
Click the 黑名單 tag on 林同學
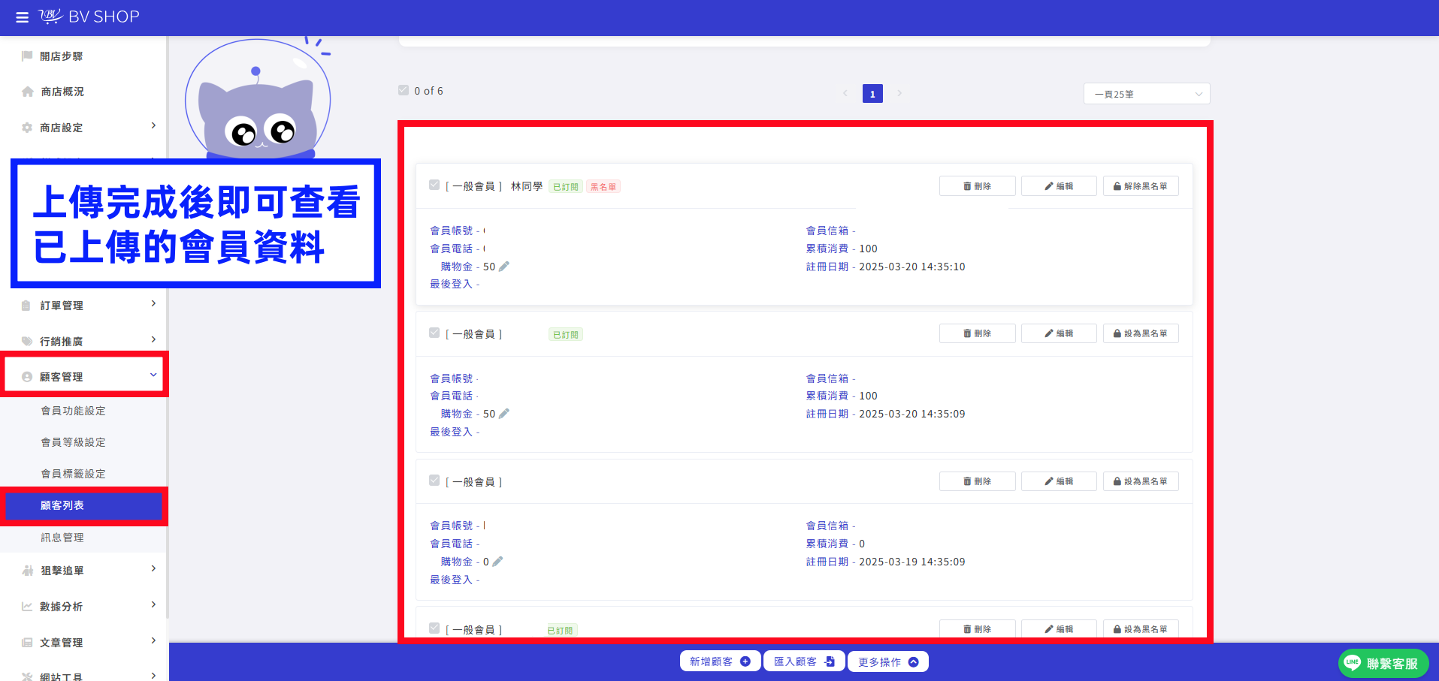click(x=603, y=187)
